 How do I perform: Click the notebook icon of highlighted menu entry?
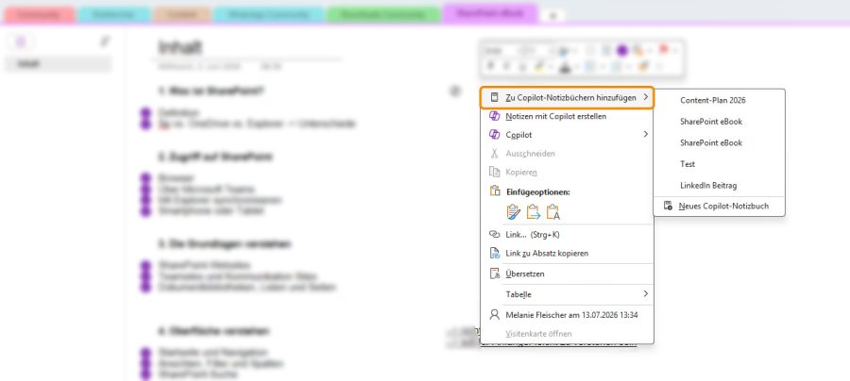[x=494, y=98]
